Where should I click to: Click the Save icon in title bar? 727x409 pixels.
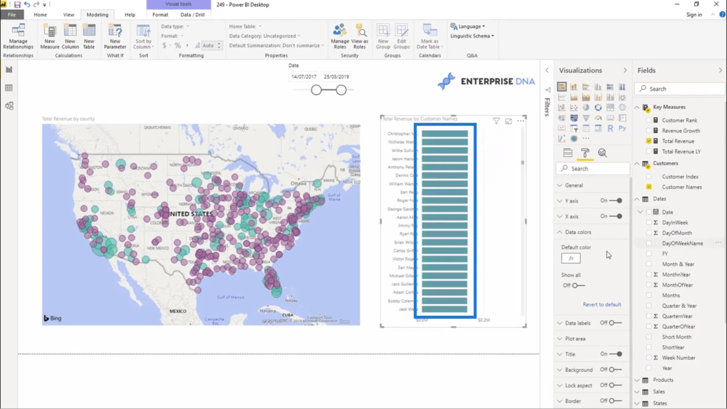click(17, 4)
